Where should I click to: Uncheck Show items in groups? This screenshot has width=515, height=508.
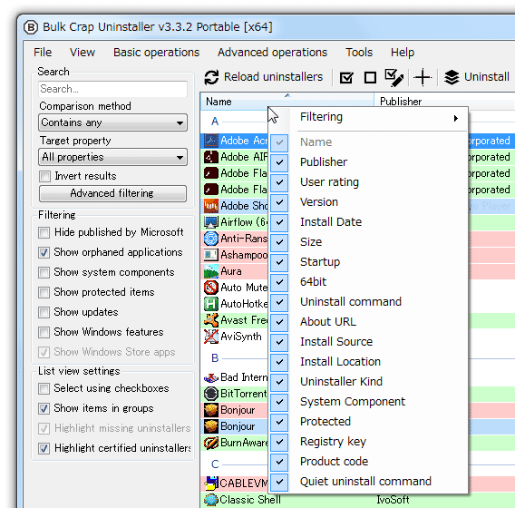pos(44,409)
